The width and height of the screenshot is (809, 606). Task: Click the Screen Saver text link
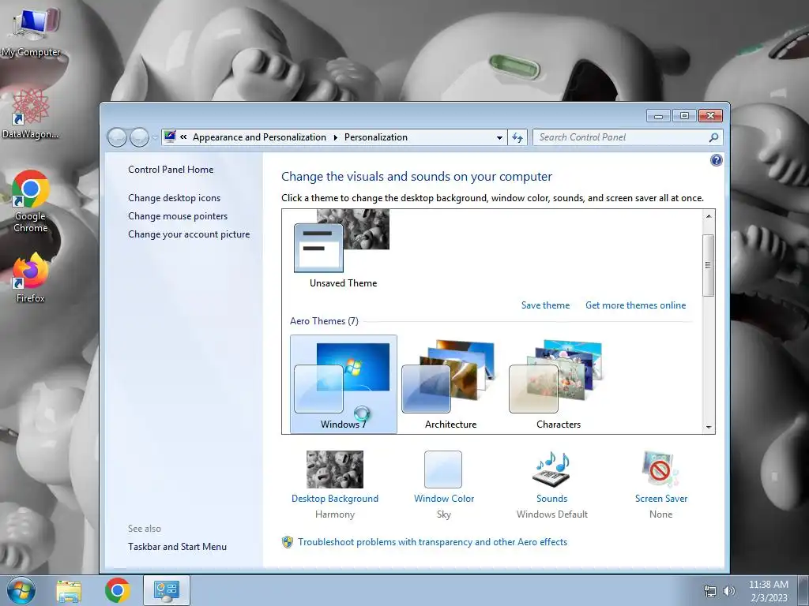[661, 499]
